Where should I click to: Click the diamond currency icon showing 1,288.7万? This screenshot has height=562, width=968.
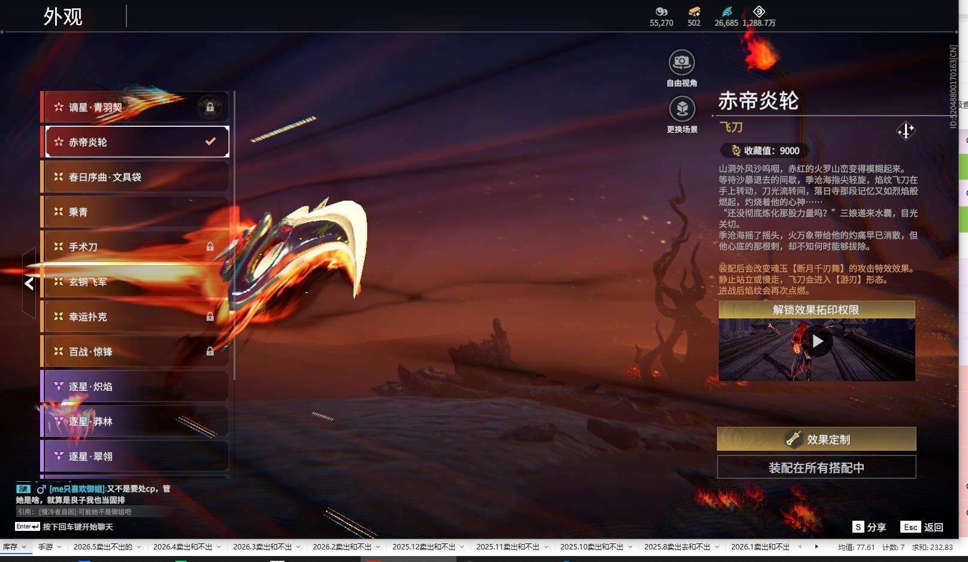point(759,11)
